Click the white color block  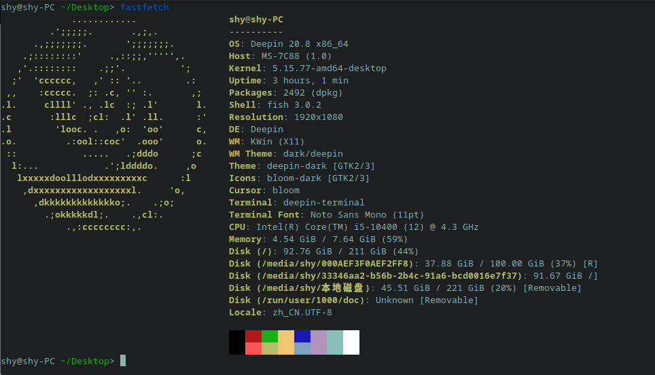[351, 342]
